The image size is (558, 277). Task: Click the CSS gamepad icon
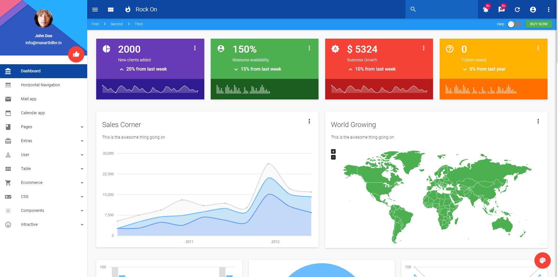click(8, 197)
